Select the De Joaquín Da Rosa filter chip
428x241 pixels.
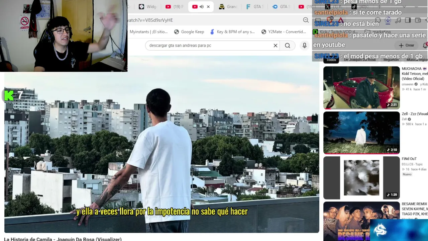pyautogui.click(x=359, y=60)
